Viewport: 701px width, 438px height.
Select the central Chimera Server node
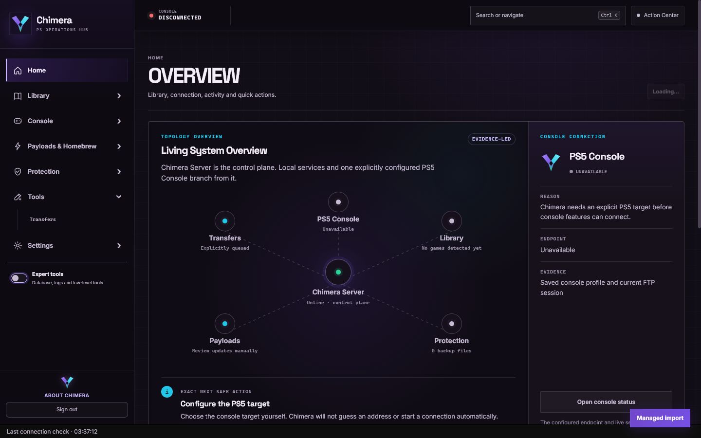tap(338, 272)
